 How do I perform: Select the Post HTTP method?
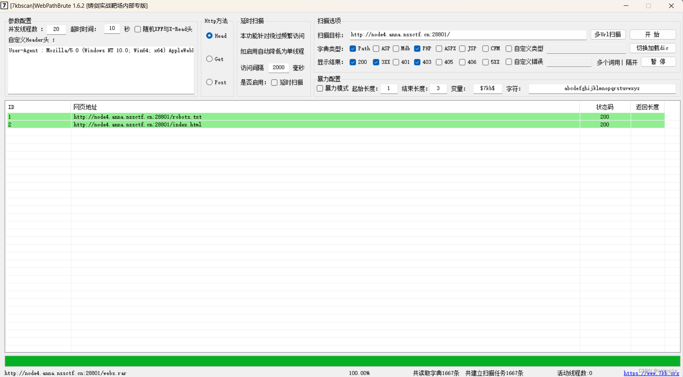(x=209, y=82)
